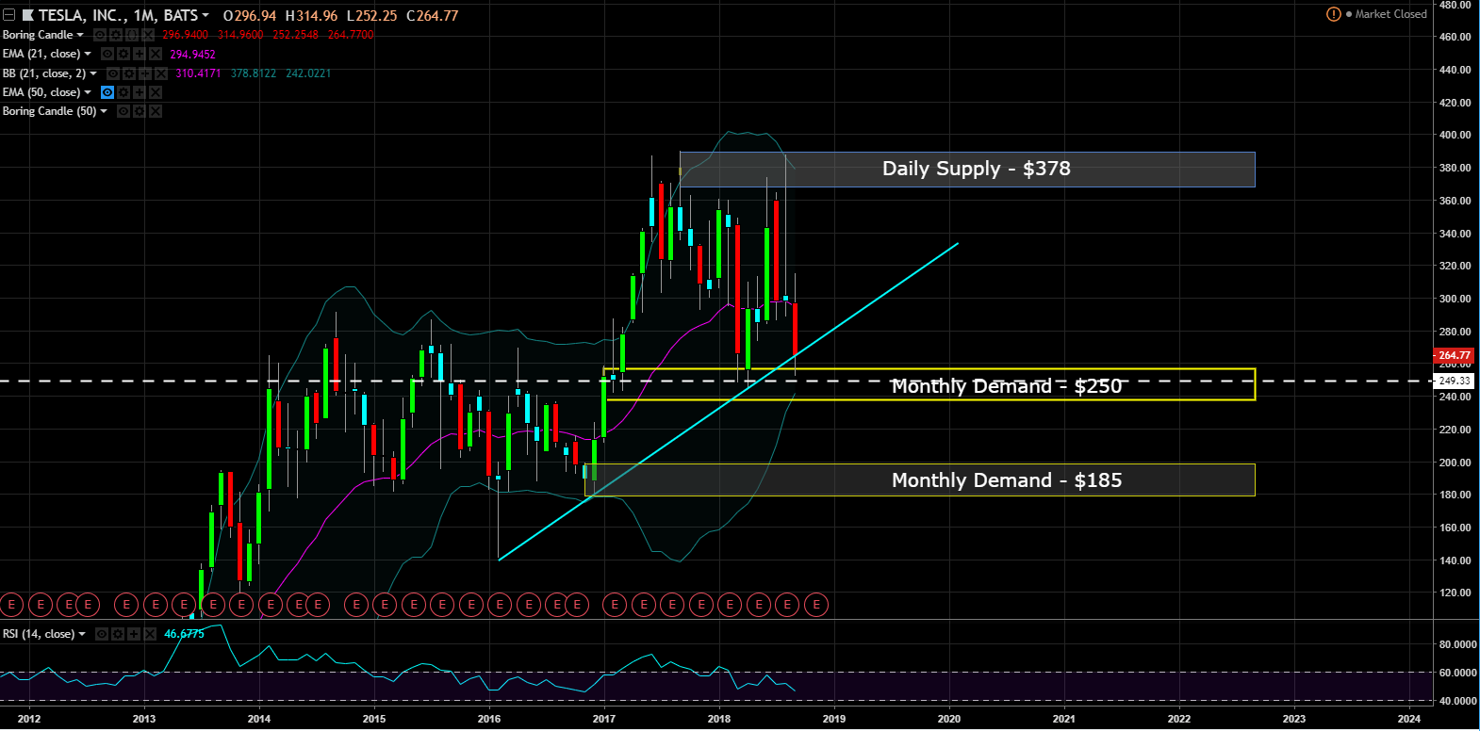The width and height of the screenshot is (1480, 731).
Task: Click the 120.00 price scale label
Action: coord(1455,593)
